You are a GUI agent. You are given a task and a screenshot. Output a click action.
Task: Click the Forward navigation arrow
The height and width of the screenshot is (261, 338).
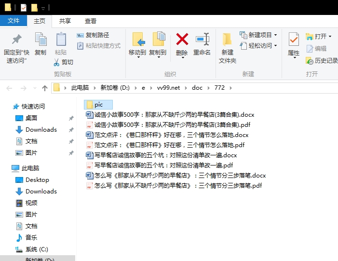pyautogui.click(x=23, y=88)
